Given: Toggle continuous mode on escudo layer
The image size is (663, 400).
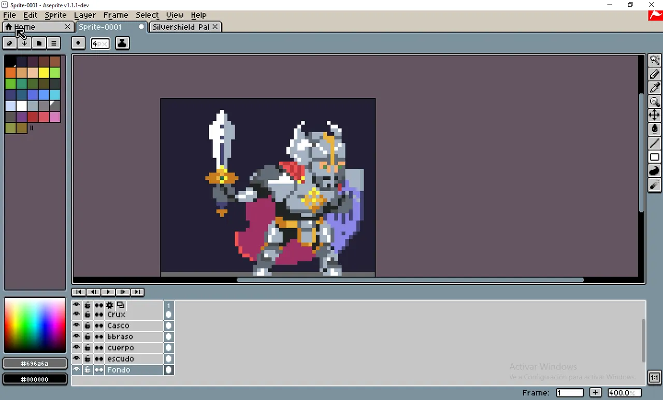Looking at the screenshot, I should point(99,359).
